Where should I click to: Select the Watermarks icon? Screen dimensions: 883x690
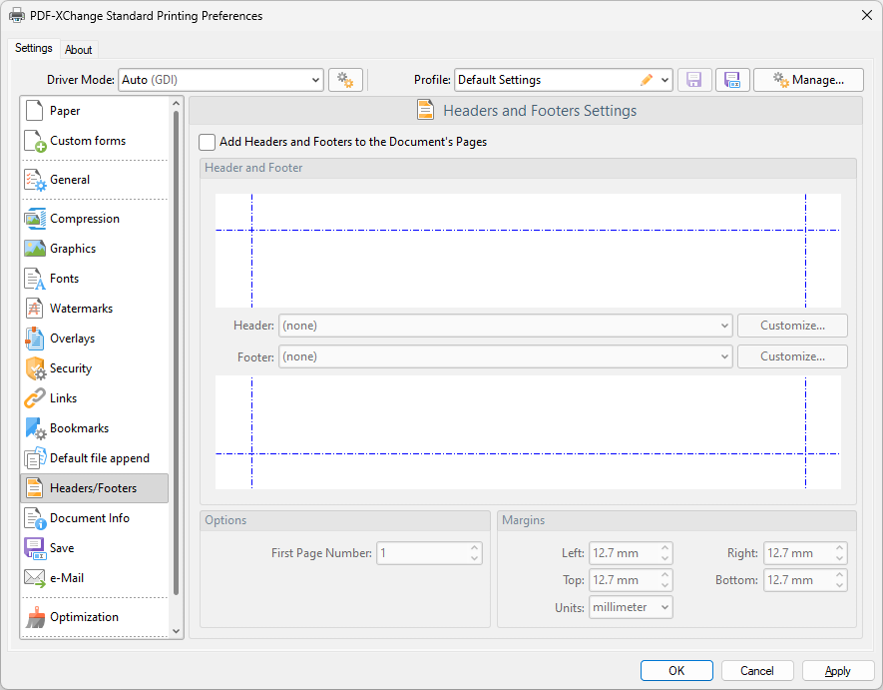(34, 309)
